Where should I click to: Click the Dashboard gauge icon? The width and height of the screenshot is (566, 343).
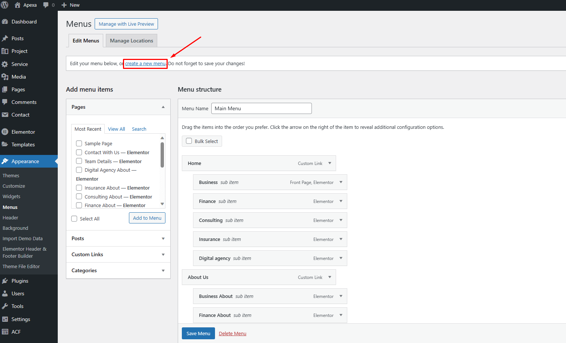5,22
